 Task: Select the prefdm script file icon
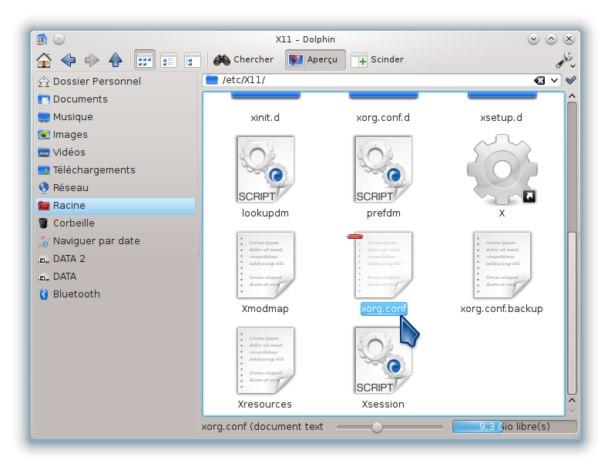(384, 170)
